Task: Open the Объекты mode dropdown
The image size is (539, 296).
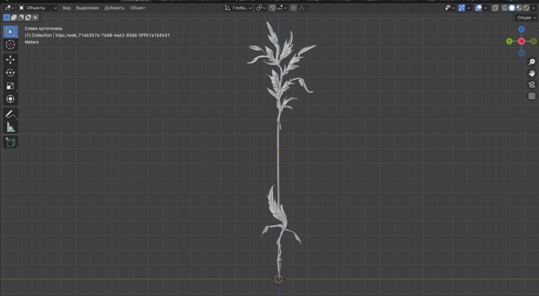Action: pyautogui.click(x=37, y=8)
